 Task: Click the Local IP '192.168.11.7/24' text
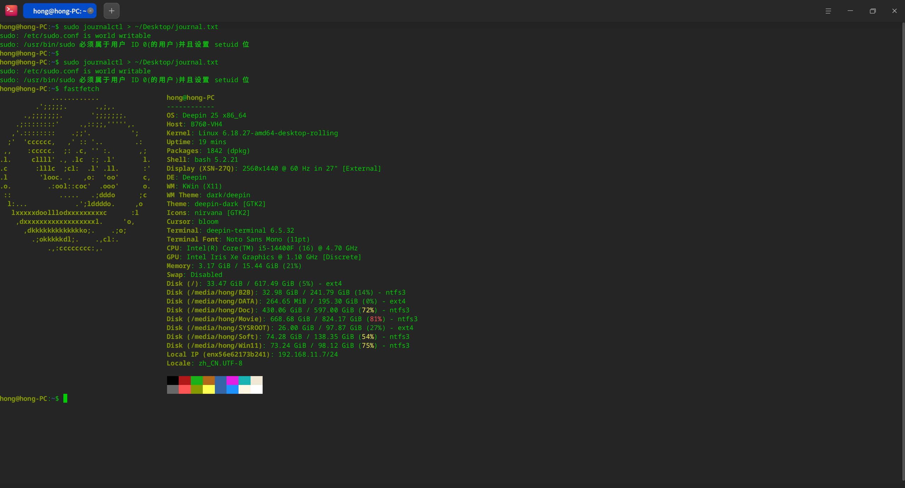click(x=308, y=354)
